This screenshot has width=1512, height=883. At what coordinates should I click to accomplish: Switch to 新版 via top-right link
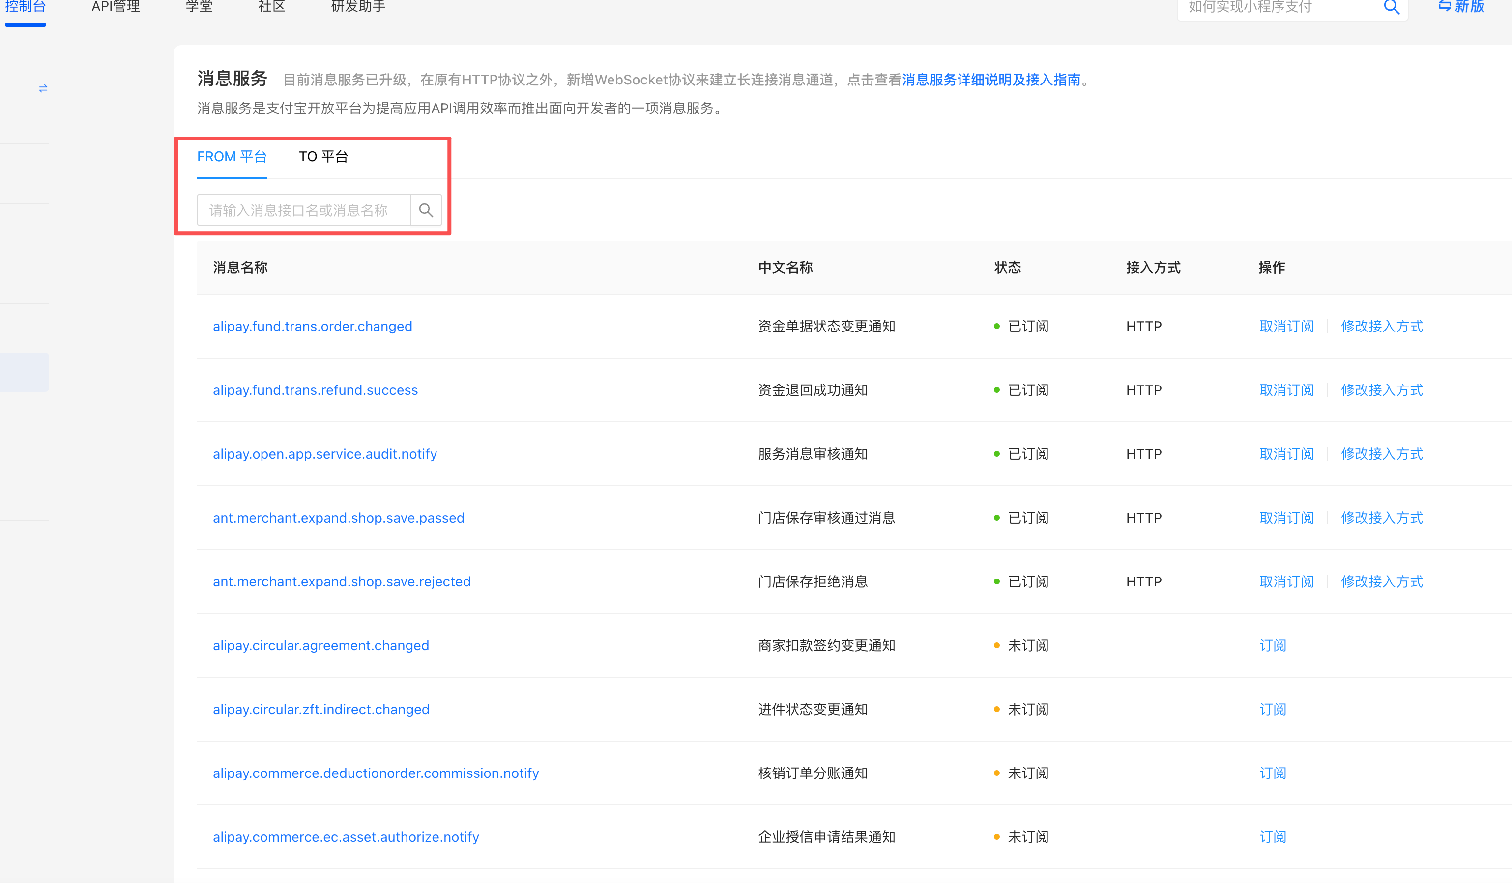pyautogui.click(x=1461, y=7)
